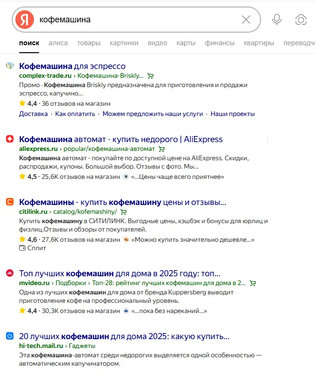Click the red Yandex logo icon

pyautogui.click(x=25, y=20)
